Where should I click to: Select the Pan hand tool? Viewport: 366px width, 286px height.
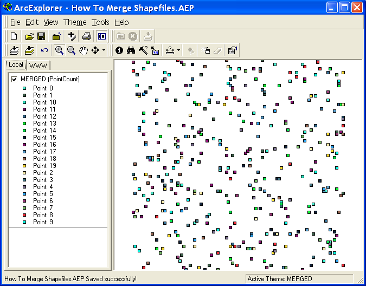click(84, 50)
